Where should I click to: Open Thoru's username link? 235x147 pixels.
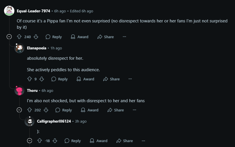[x=32, y=90]
